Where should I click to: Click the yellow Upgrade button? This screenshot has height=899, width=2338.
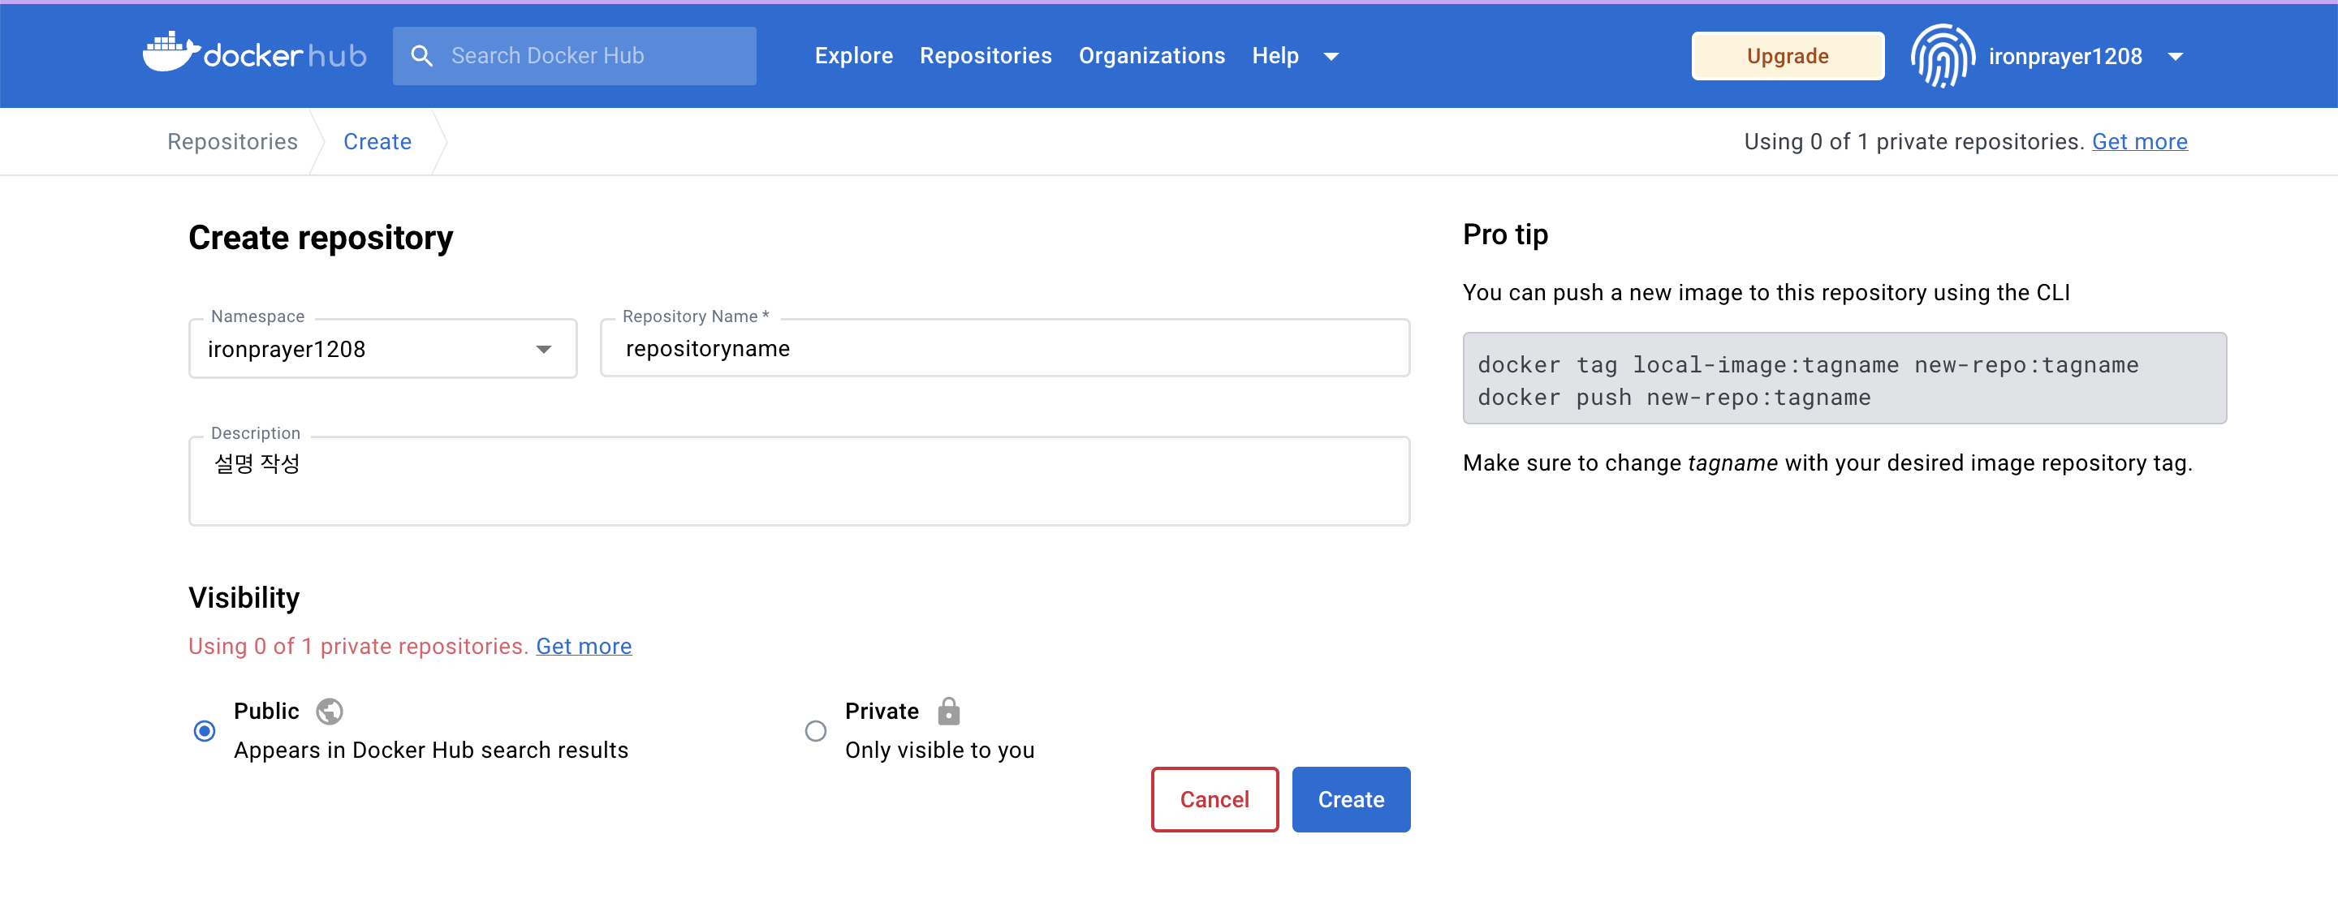[1786, 56]
